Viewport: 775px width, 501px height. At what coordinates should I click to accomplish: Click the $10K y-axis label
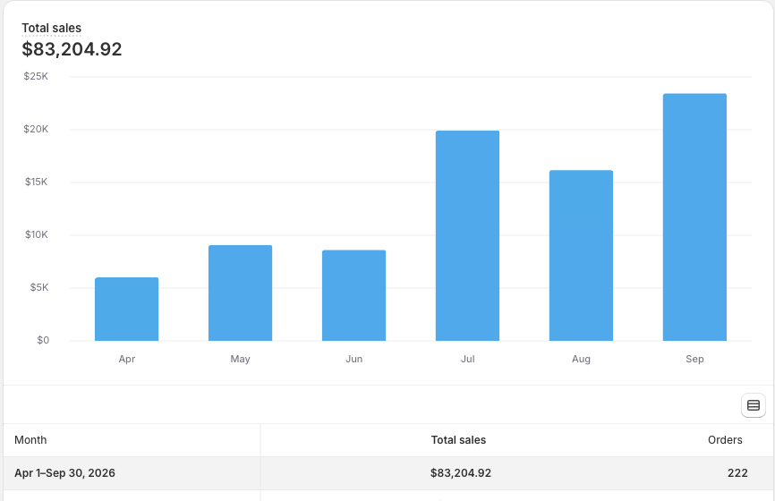click(37, 234)
